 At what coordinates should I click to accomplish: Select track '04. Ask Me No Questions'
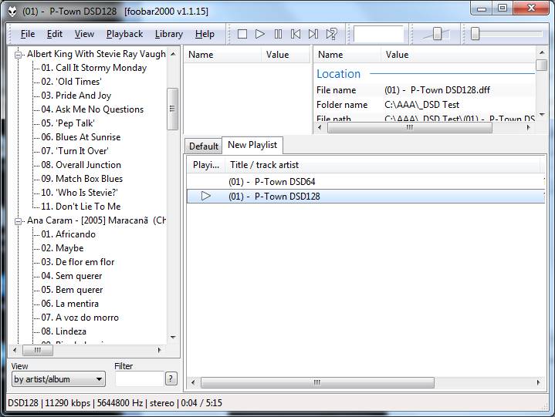click(x=93, y=109)
